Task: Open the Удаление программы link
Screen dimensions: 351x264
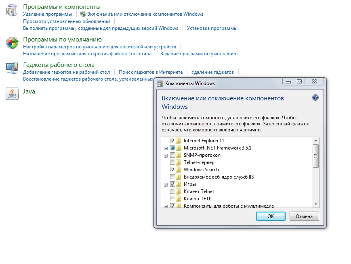Action: 47,14
